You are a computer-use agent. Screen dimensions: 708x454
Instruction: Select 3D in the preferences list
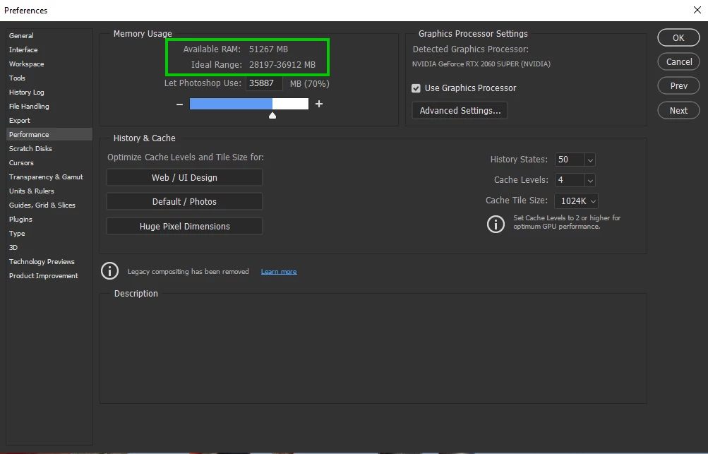(13, 248)
